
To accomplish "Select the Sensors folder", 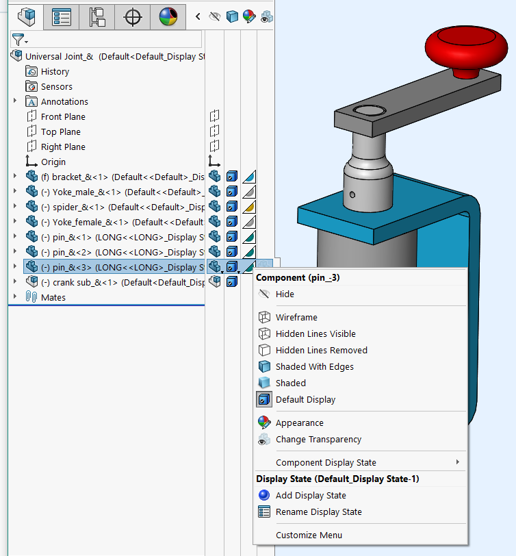I will (x=49, y=86).
